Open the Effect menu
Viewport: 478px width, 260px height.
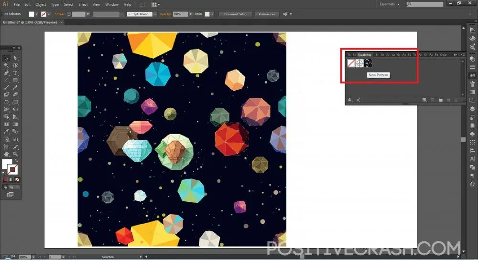[83, 4]
